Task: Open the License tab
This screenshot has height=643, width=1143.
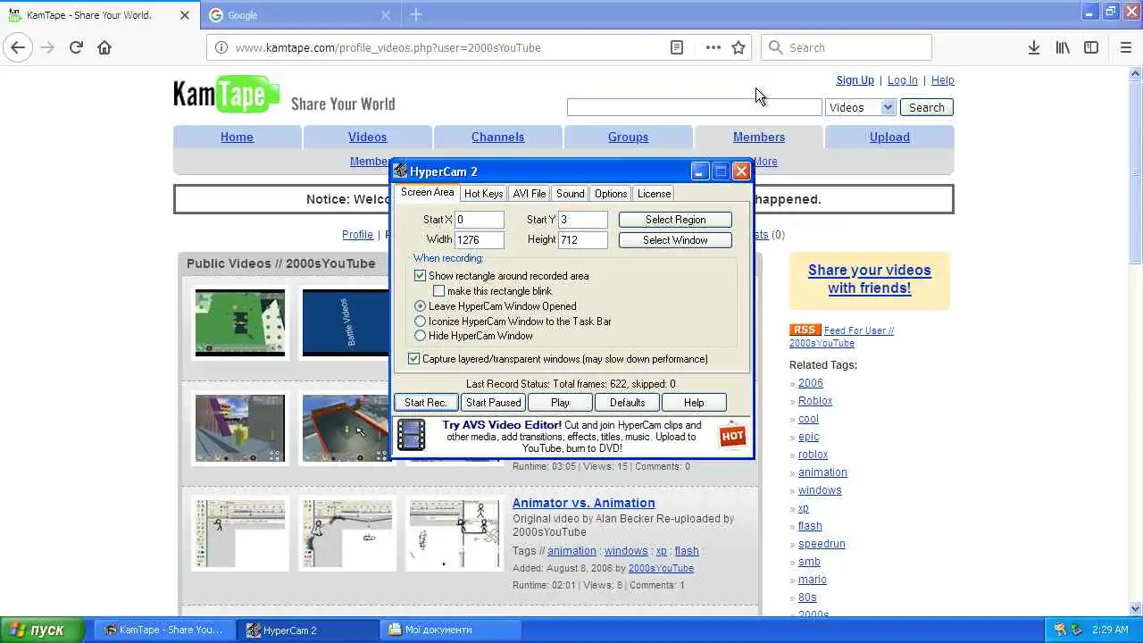Action: coord(654,194)
